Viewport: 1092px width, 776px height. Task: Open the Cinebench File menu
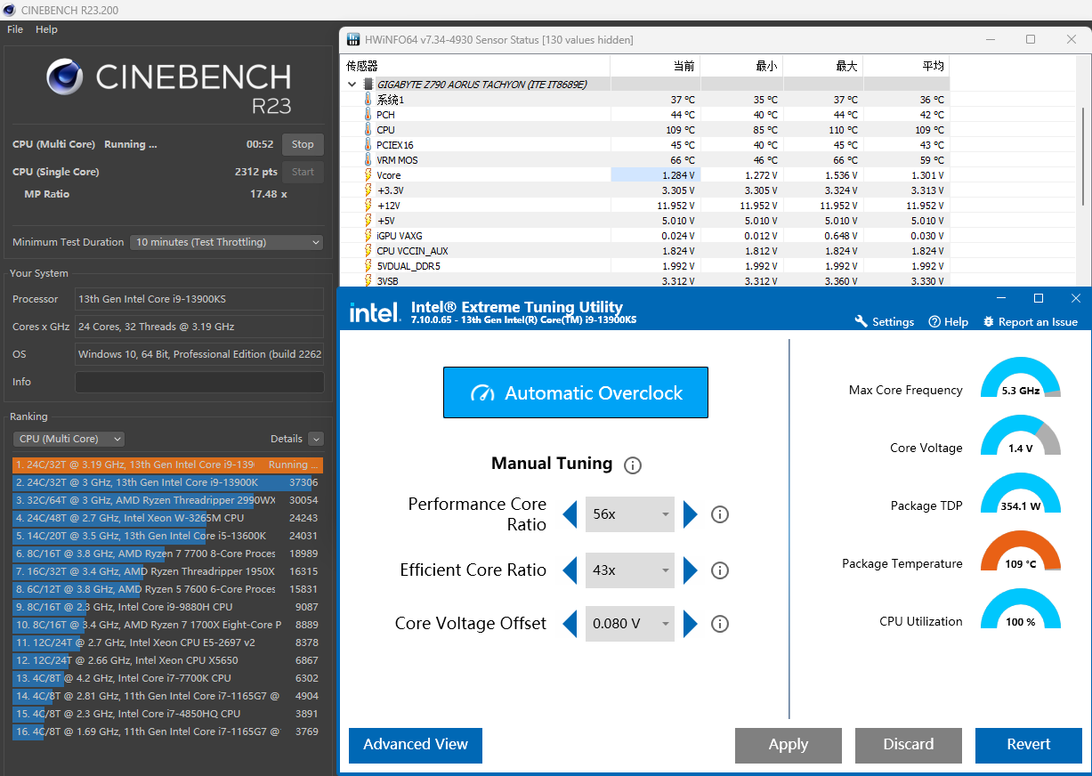pos(15,29)
